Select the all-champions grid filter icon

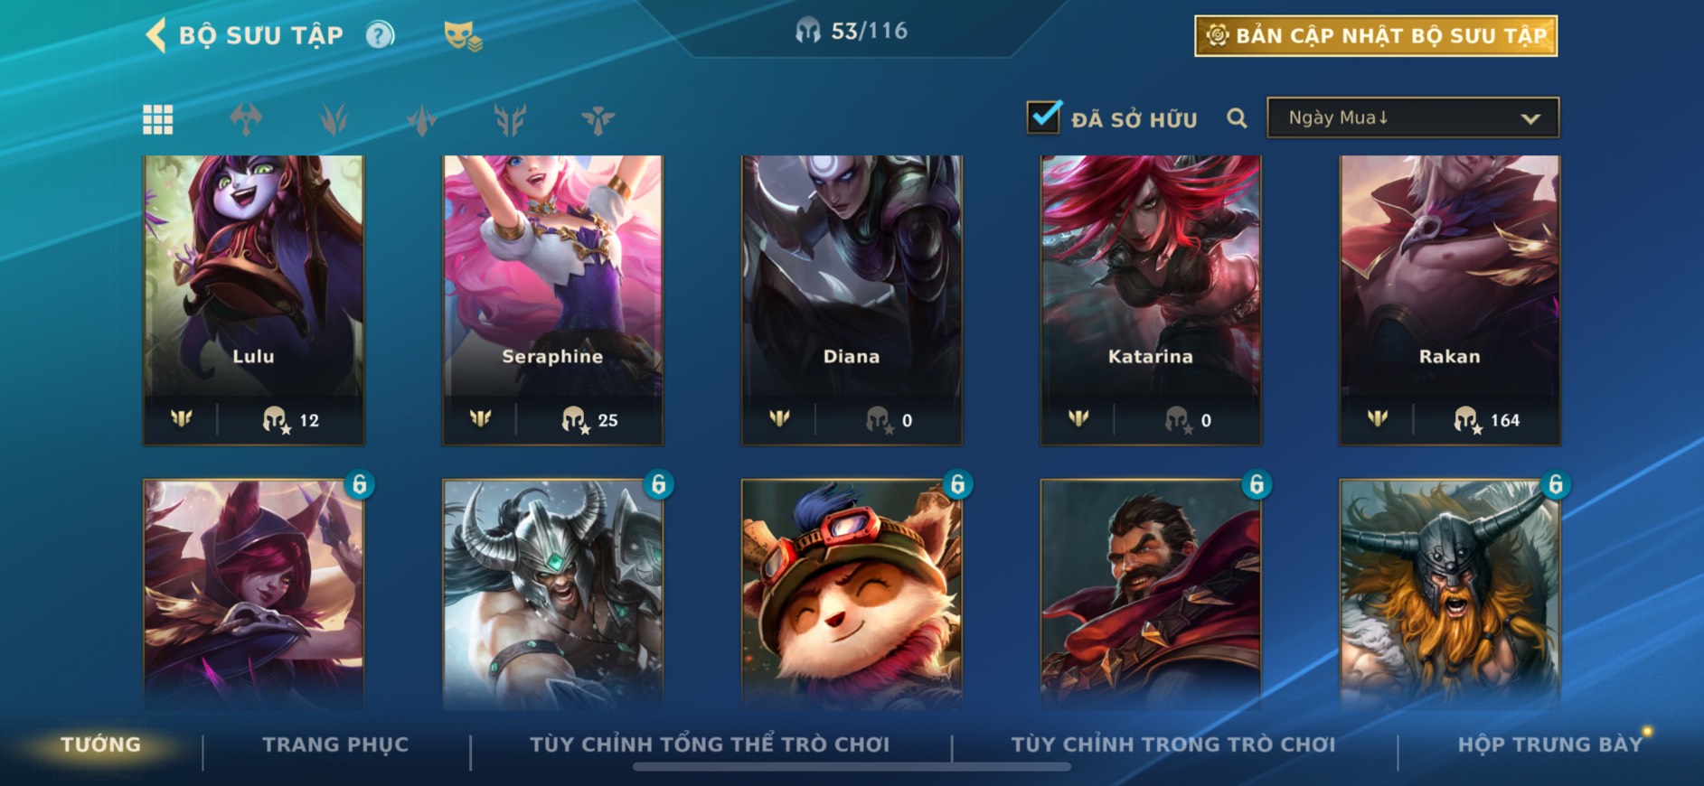158,119
